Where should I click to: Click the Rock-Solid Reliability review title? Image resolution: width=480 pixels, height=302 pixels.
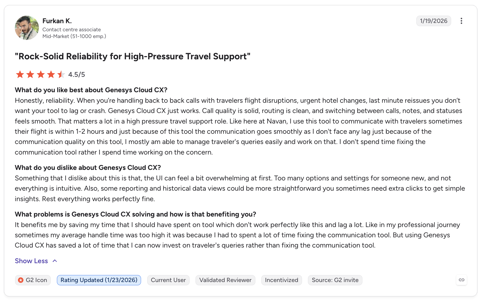pos(133,56)
